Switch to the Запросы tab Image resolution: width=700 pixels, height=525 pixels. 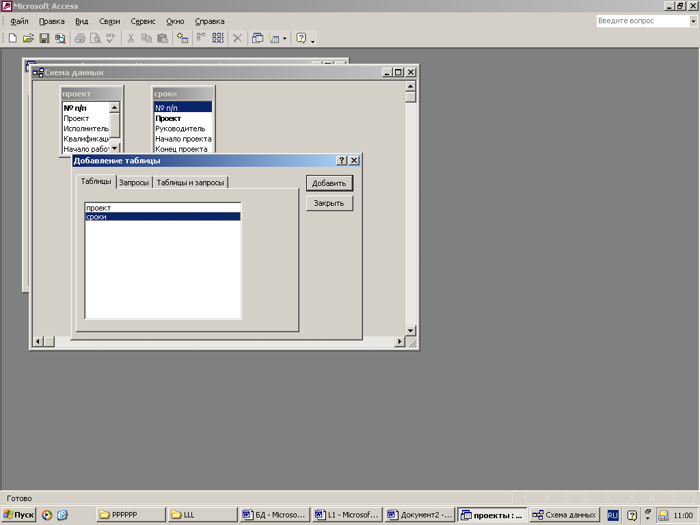click(x=134, y=183)
